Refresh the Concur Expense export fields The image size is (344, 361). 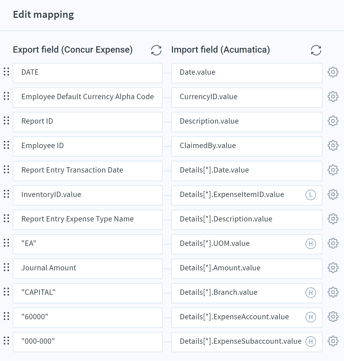coord(156,50)
